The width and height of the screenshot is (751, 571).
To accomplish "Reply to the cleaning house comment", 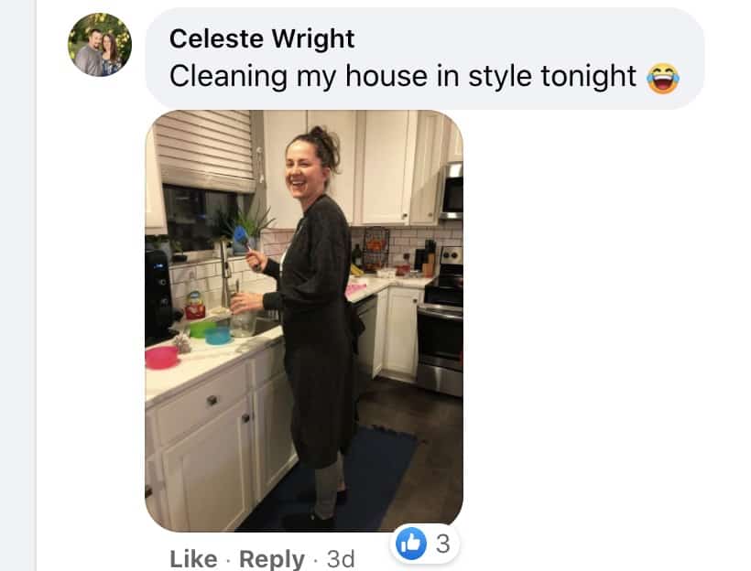I will click(x=272, y=558).
